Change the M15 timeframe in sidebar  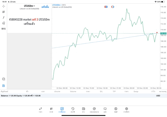(3, 29)
